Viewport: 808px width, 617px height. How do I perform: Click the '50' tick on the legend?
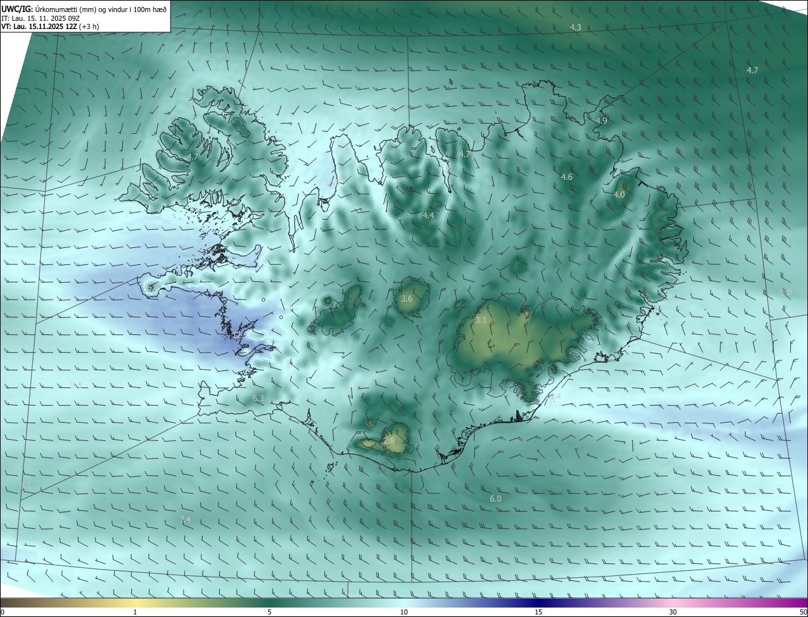pyautogui.click(x=803, y=613)
